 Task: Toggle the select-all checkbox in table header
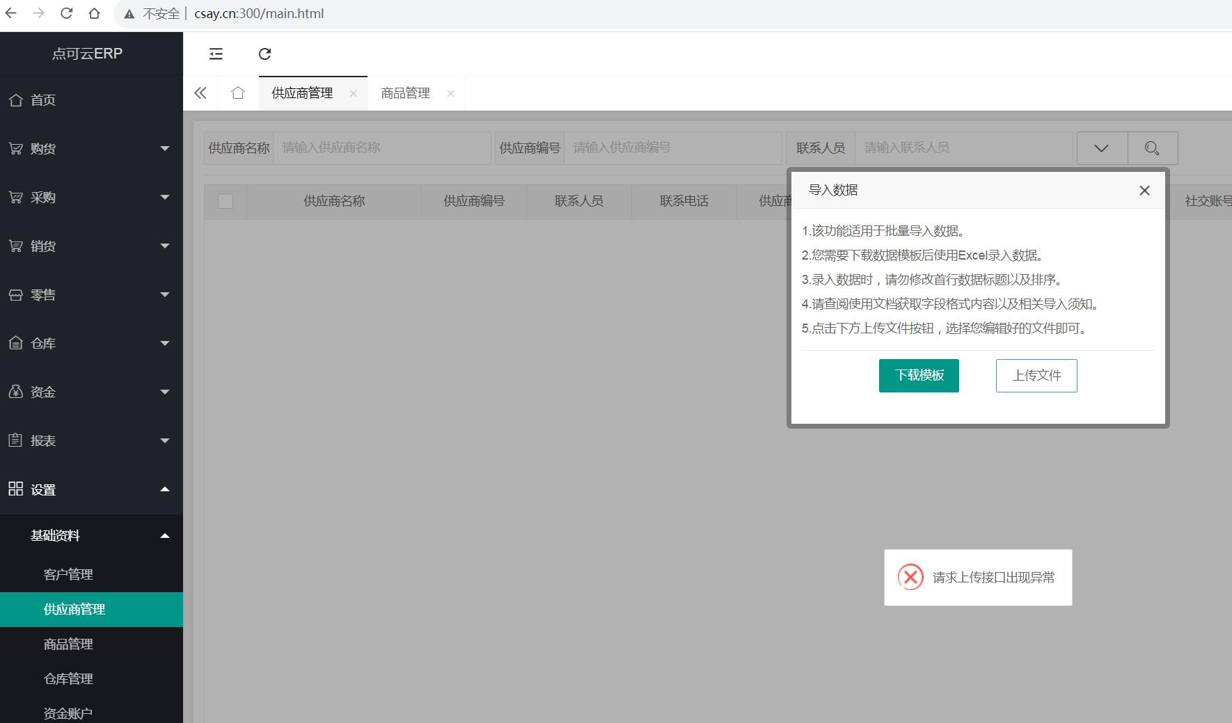tap(226, 201)
